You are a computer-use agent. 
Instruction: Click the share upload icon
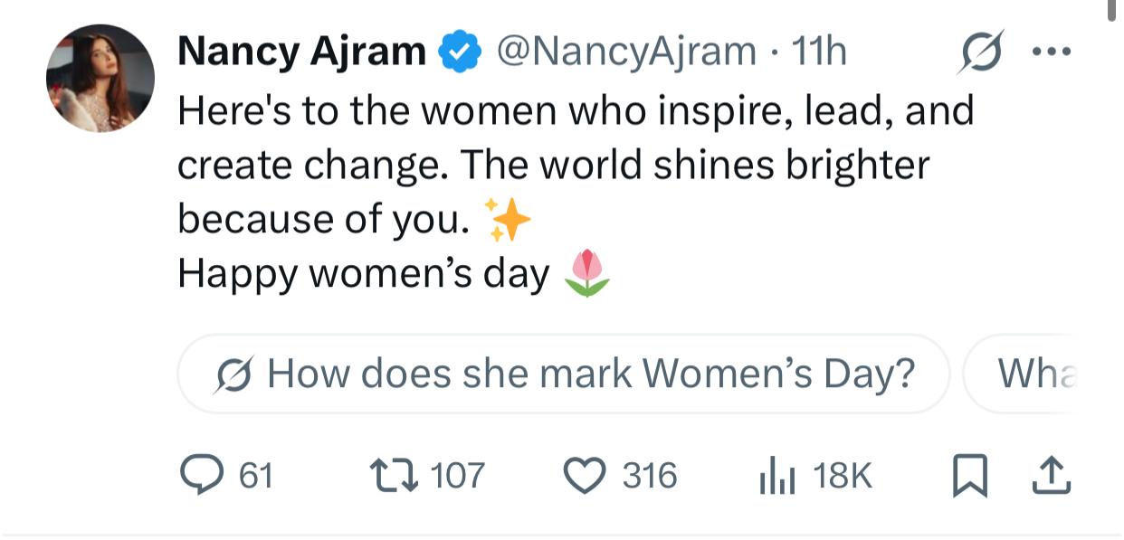tap(1052, 476)
